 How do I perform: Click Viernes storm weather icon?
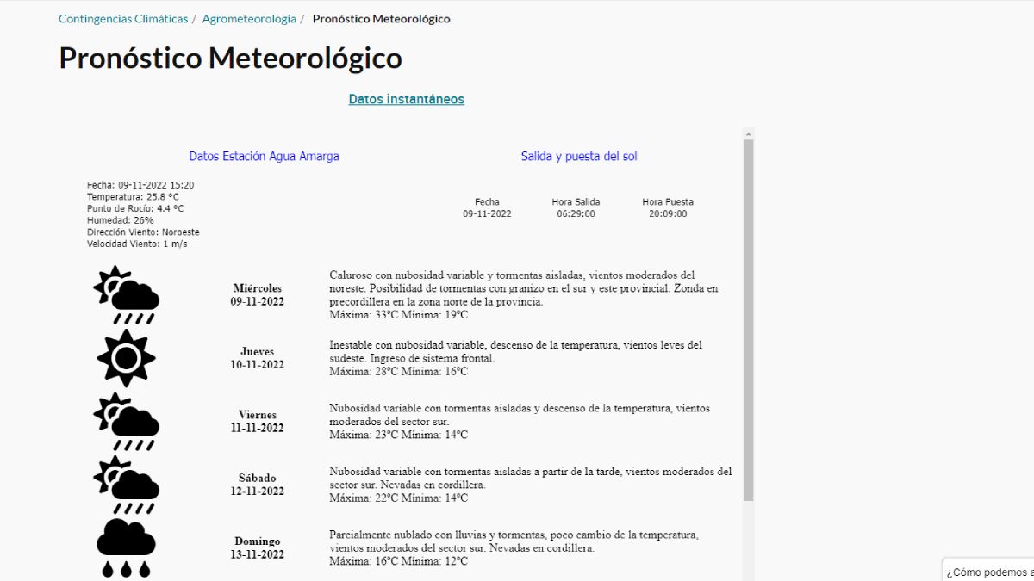coord(126,422)
